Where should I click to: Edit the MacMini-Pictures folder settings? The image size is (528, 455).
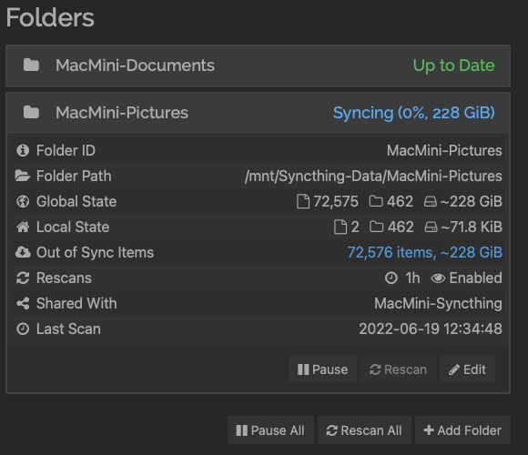tap(467, 369)
